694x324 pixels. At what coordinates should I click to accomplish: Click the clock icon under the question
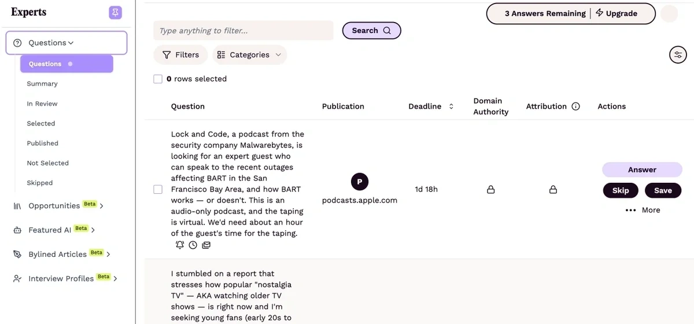(193, 245)
